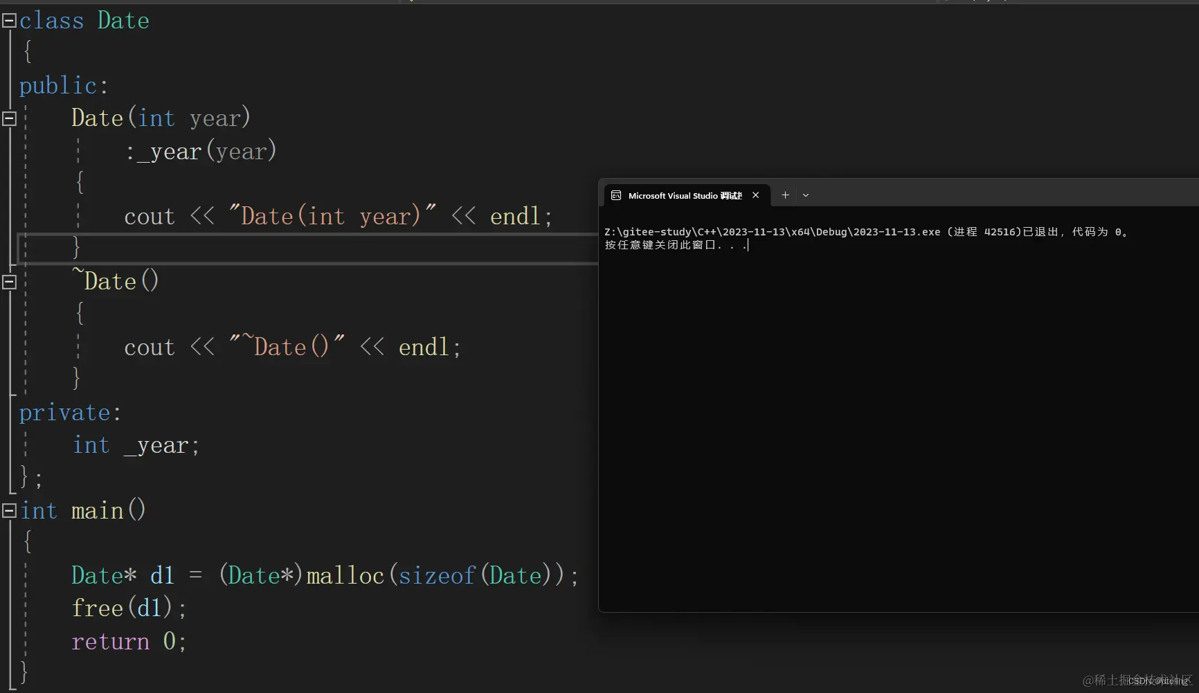Open a new terminal tab with plus icon
Image resolution: width=1199 pixels, height=693 pixels.
785,195
